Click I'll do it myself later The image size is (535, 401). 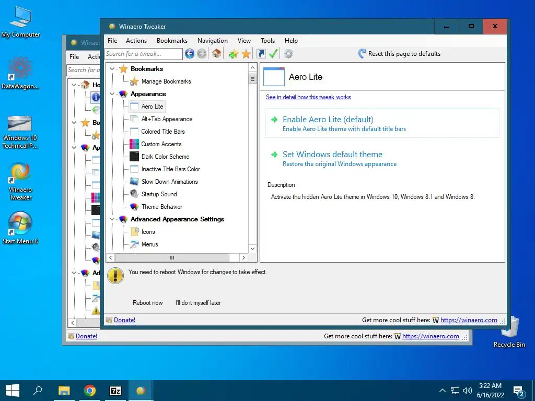pos(198,303)
